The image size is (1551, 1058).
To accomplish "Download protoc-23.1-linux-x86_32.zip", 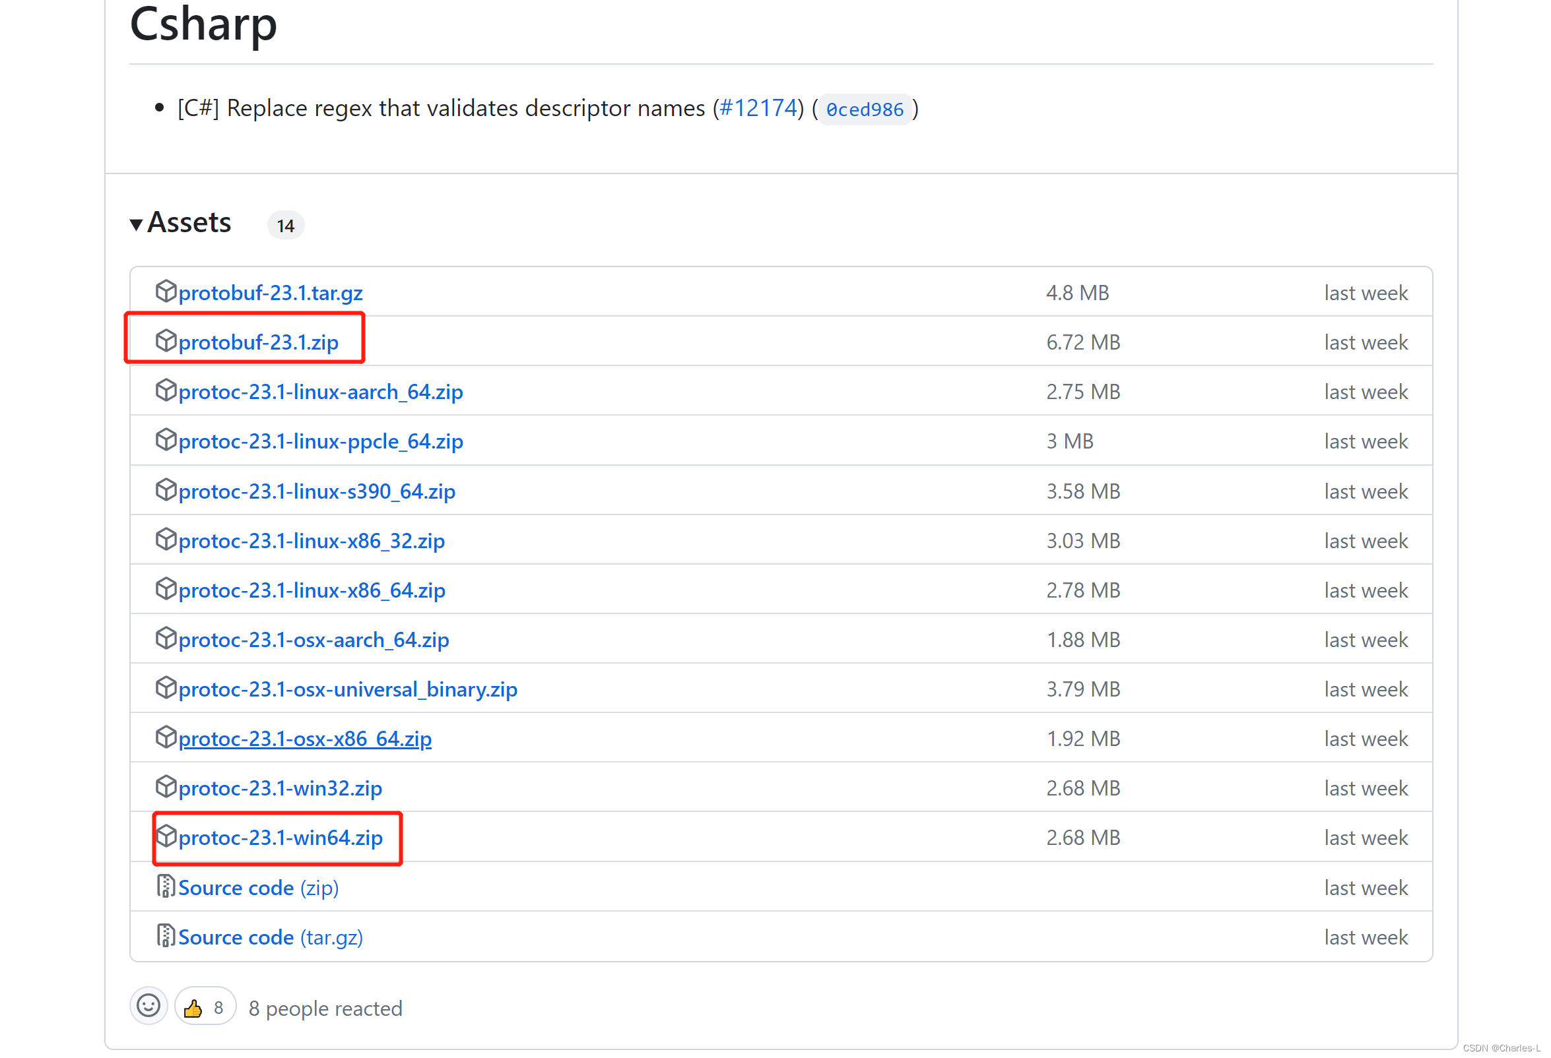I will coord(312,540).
